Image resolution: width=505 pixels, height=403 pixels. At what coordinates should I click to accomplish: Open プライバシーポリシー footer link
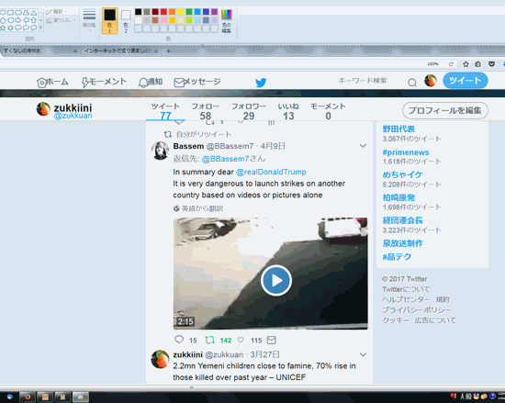coord(417,310)
